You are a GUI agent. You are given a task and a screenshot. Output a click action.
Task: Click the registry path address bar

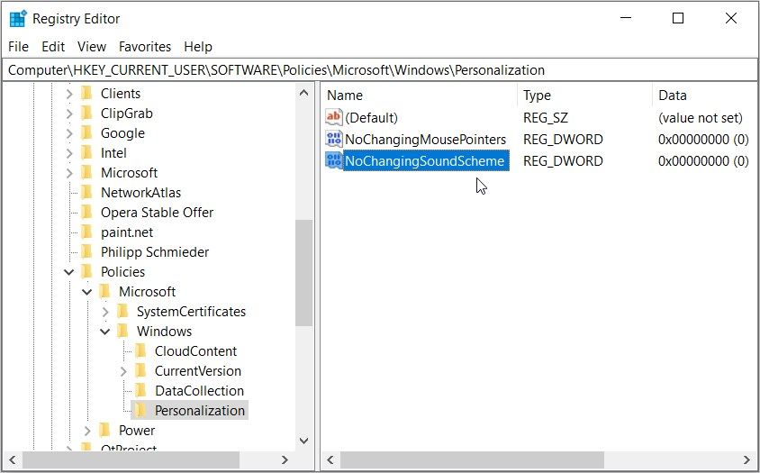(378, 69)
